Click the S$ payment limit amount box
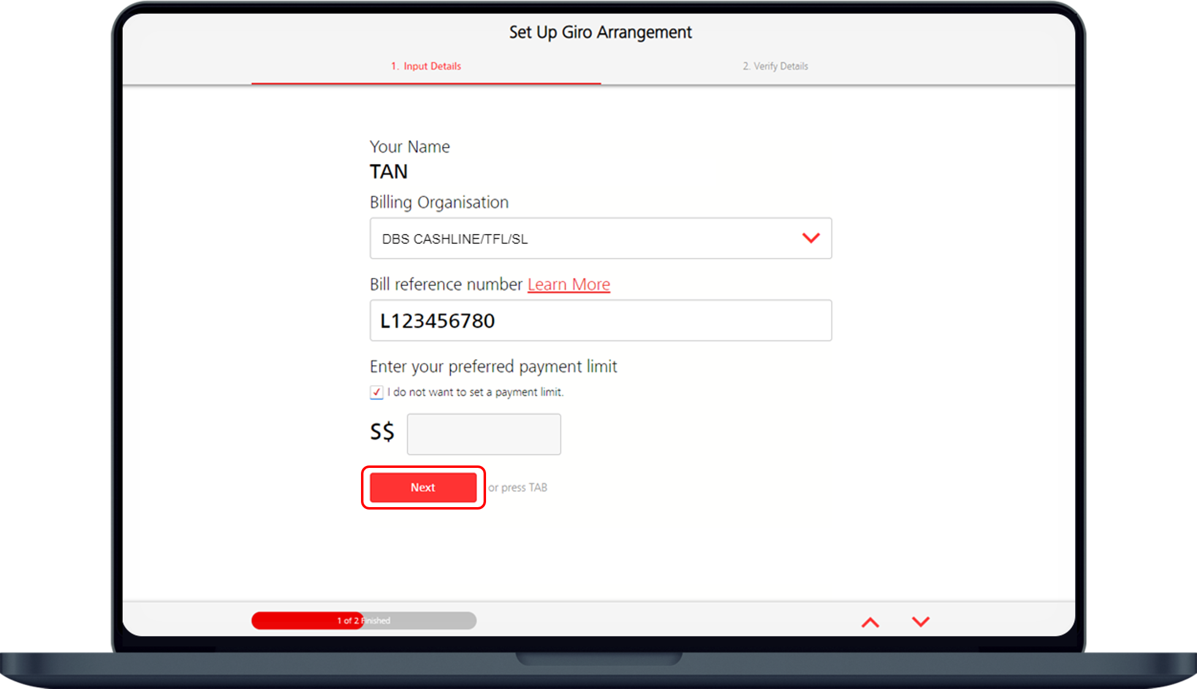Image resolution: width=1197 pixels, height=689 pixels. [484, 434]
